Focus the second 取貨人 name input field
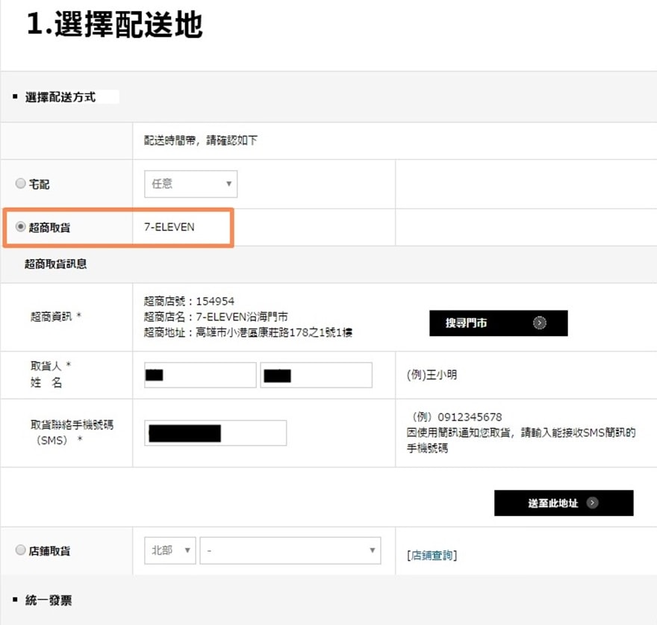The image size is (657, 625). pos(316,375)
